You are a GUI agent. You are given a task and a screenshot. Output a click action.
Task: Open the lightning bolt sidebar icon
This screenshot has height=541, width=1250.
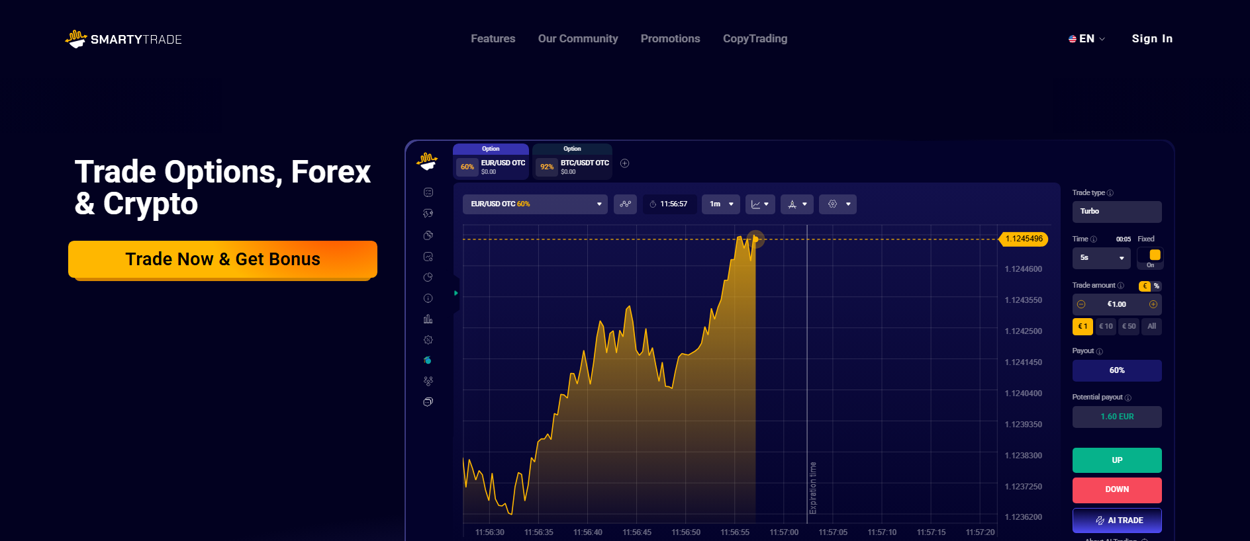coord(428,214)
